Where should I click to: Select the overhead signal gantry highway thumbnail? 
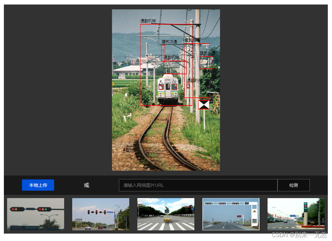point(231,214)
